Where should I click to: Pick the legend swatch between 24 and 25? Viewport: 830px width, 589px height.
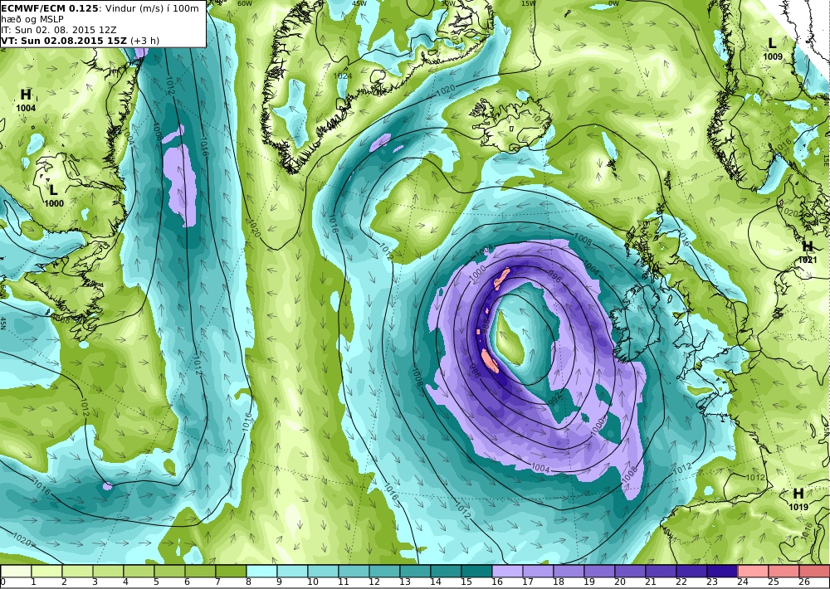(x=753, y=571)
